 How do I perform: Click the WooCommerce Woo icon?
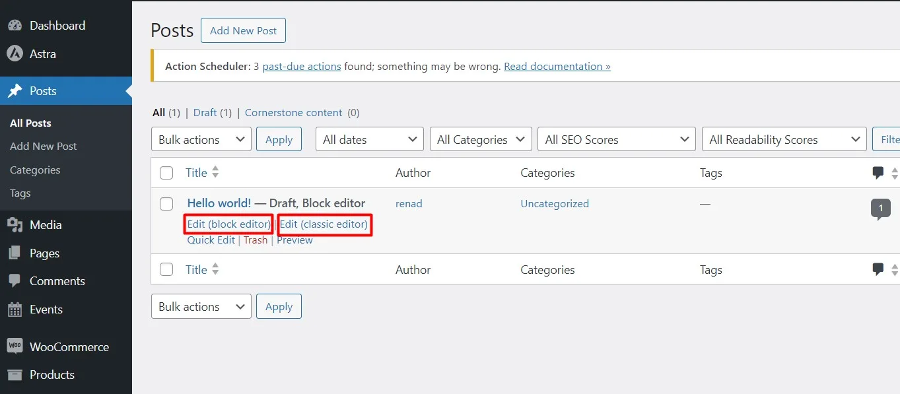click(15, 346)
